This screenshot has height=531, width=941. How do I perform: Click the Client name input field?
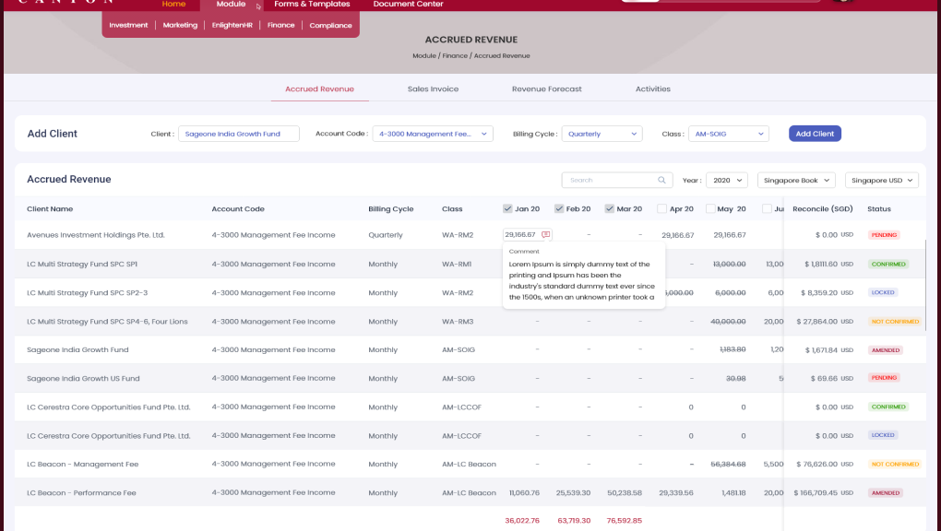(x=239, y=134)
